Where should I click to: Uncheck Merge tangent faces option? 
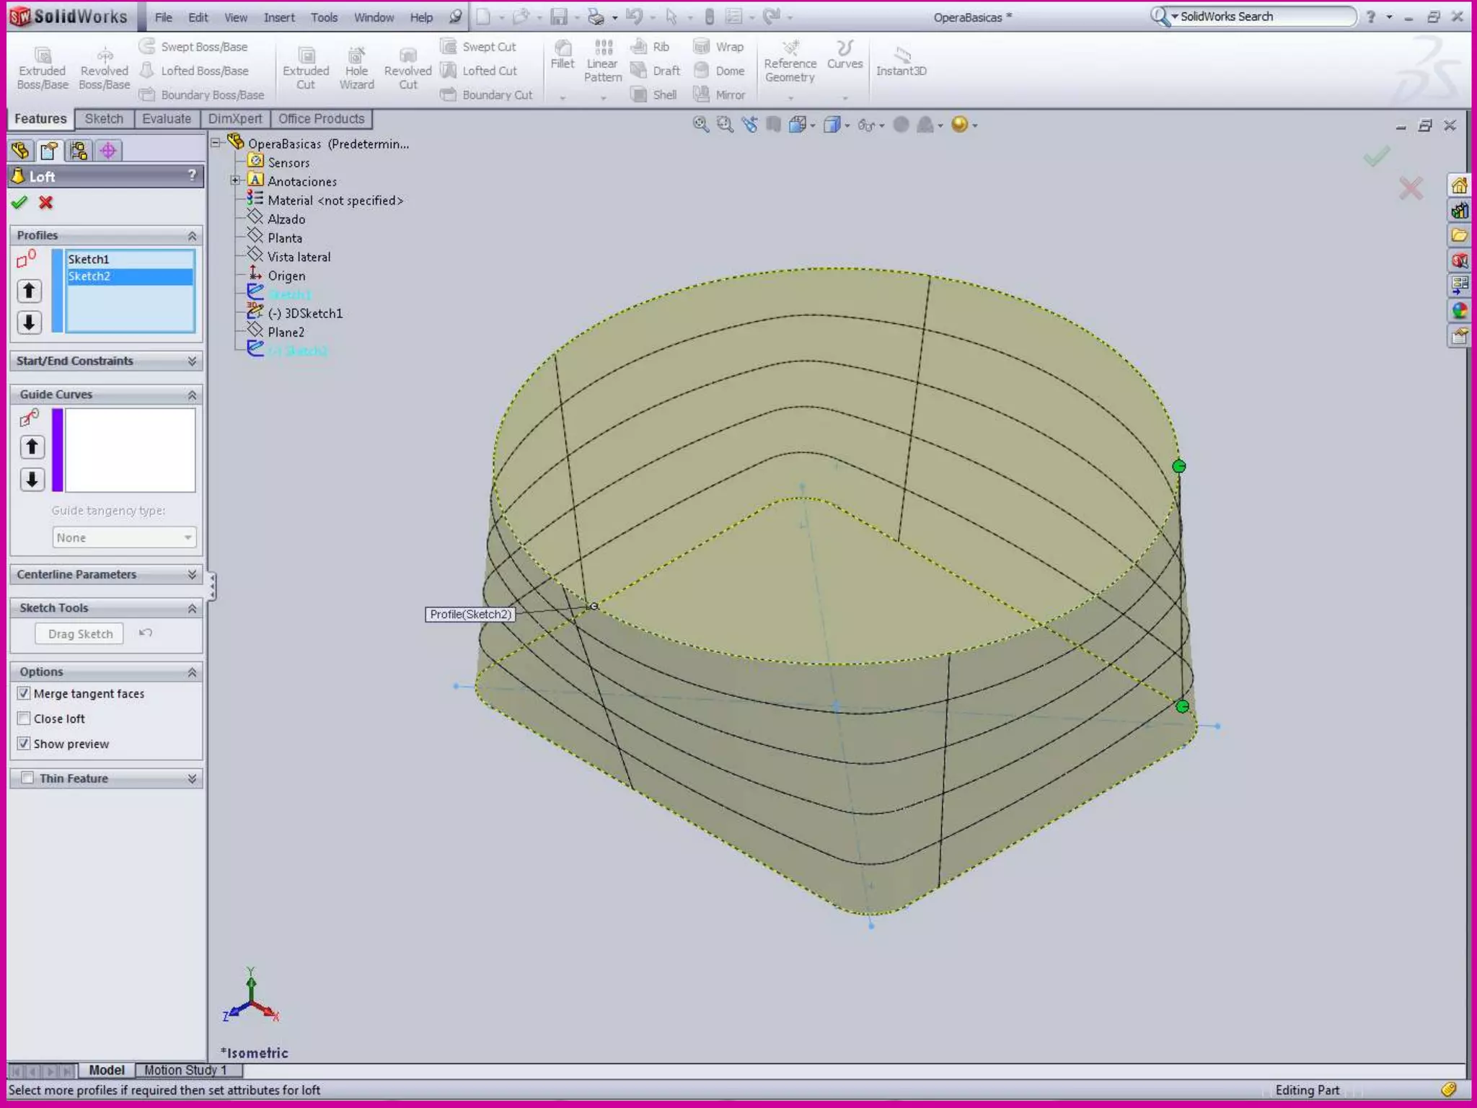24,693
